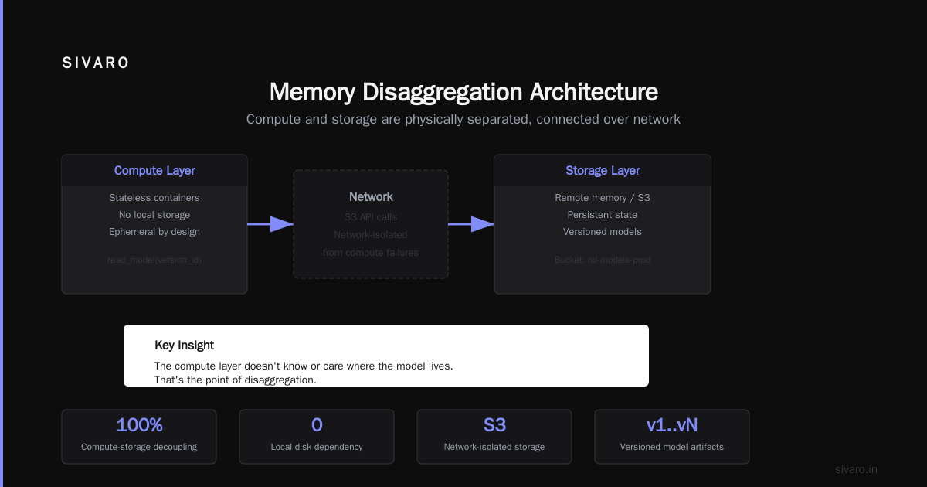Select the "Ephemeral by design" line

154,232
